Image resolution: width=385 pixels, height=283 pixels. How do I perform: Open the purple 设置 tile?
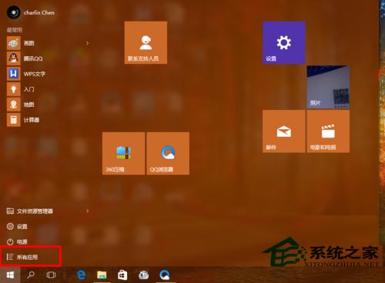click(283, 42)
